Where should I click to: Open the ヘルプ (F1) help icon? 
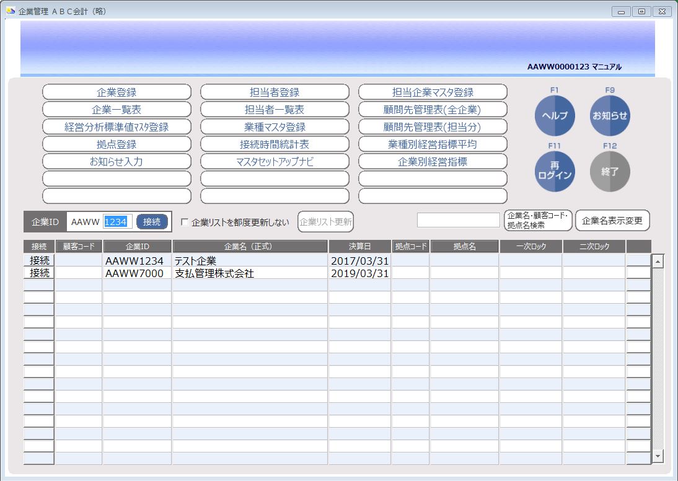tap(554, 115)
